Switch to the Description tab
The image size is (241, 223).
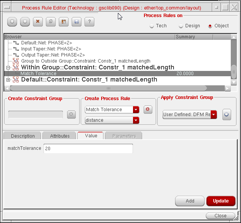[x=23, y=136]
